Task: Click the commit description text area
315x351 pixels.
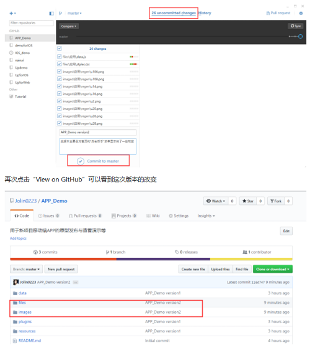Action: pos(97,146)
